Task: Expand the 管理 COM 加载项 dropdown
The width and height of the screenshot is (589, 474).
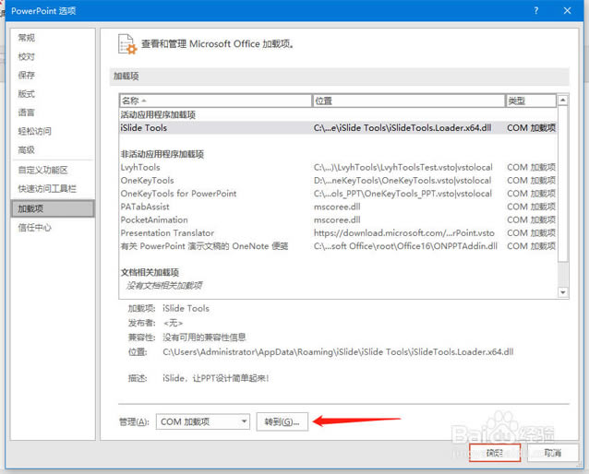Action: pyautogui.click(x=202, y=421)
